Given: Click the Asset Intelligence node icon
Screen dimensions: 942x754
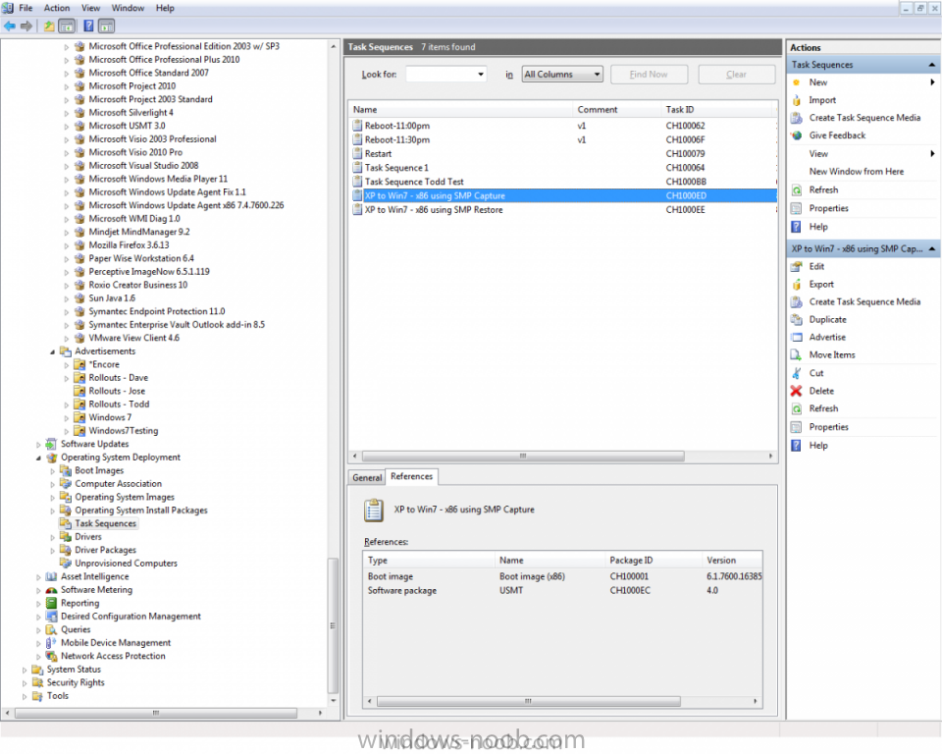Looking at the screenshot, I should click(52, 576).
